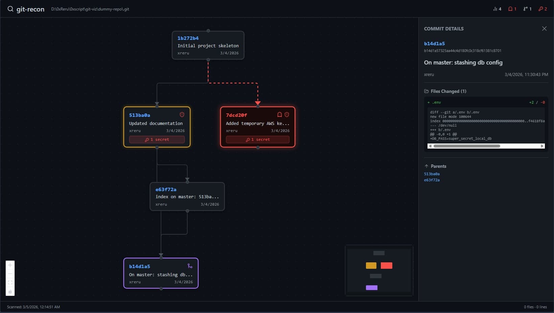Click the diff scrollbar right arrow

click(x=542, y=146)
